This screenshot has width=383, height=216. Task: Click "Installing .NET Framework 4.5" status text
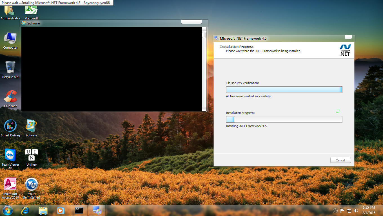tap(246, 126)
